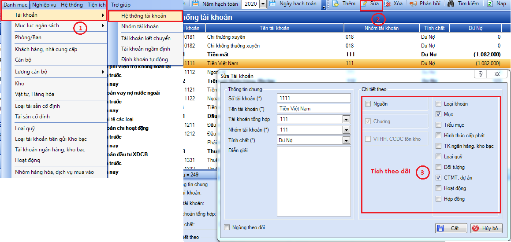Viewport: 511px width, 242px height.
Task: Tick the Hoạt động checkbox in dialog
Action: pyautogui.click(x=438, y=188)
